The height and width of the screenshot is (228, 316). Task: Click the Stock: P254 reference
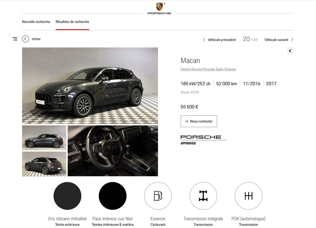pos(190,92)
